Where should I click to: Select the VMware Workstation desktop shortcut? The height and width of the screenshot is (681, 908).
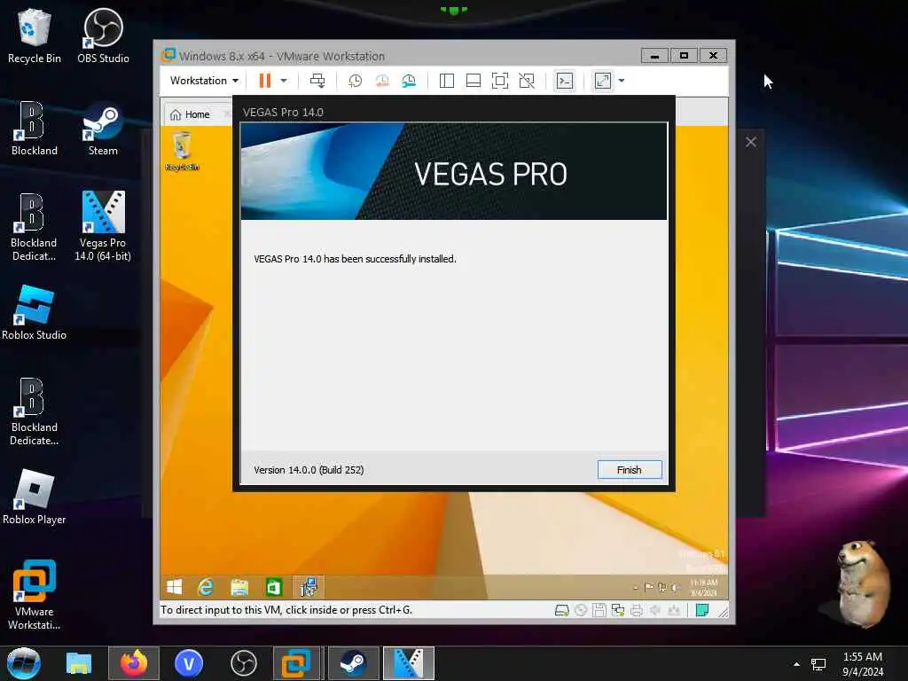35,595
